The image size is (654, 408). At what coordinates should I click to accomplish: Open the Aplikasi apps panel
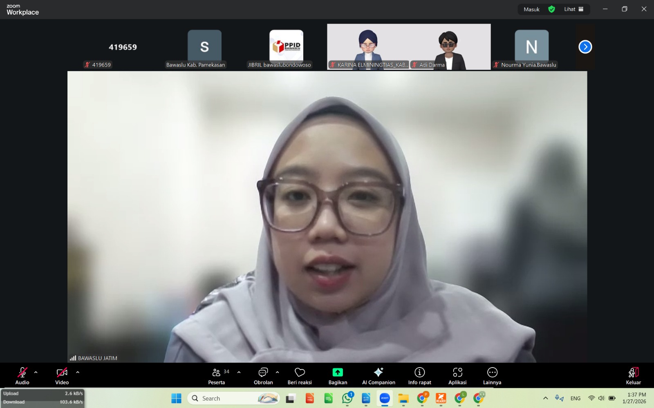coord(457,375)
